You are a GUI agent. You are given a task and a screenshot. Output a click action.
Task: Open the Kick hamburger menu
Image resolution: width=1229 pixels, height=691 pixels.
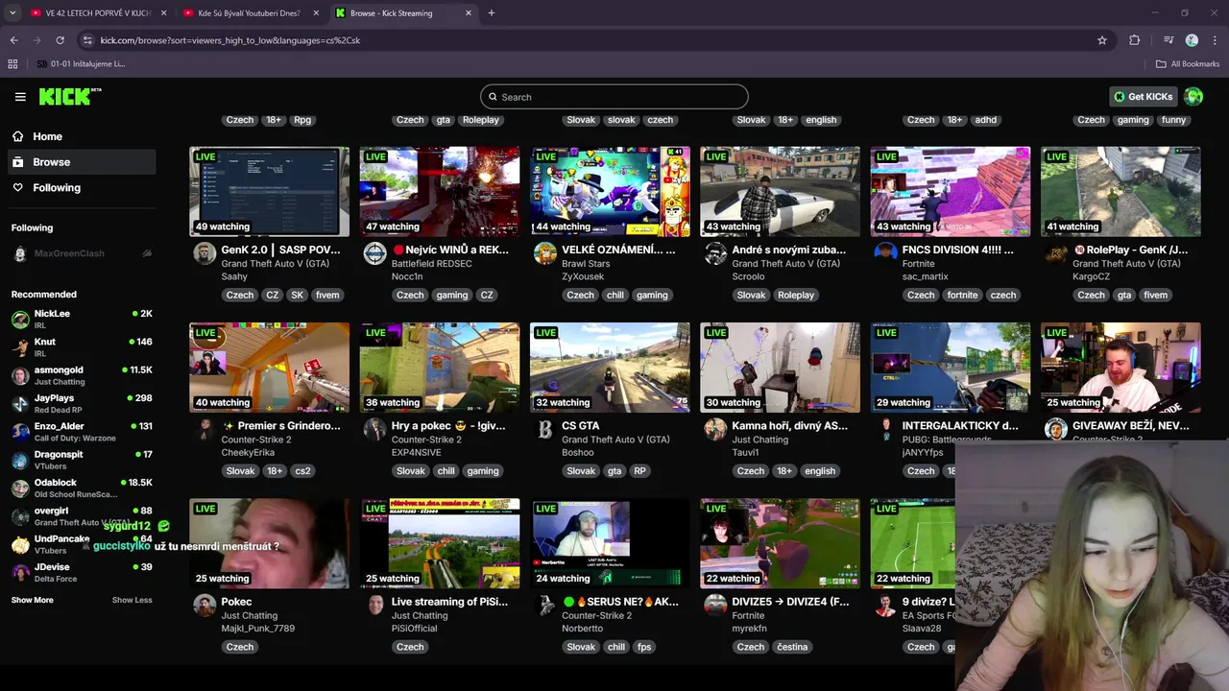(x=20, y=97)
